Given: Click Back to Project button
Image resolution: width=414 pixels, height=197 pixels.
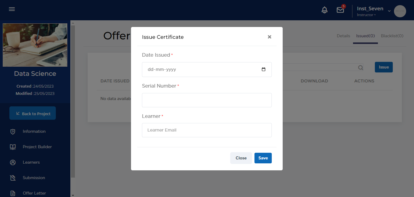Looking at the screenshot, I should click(x=33, y=113).
